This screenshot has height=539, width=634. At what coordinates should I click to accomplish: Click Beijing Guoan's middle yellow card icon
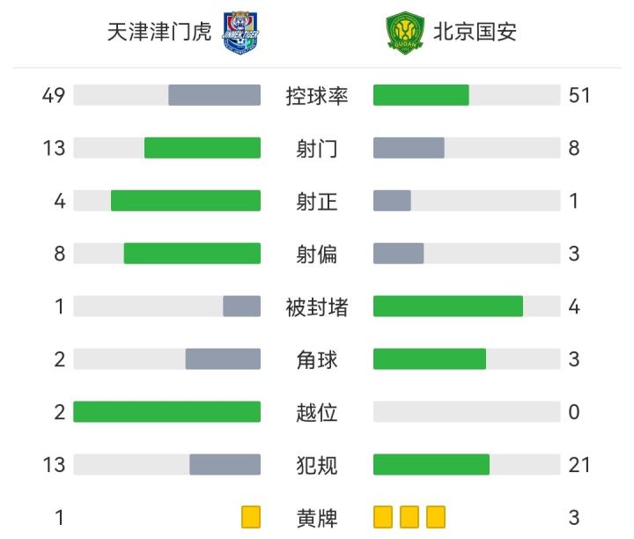click(x=409, y=517)
